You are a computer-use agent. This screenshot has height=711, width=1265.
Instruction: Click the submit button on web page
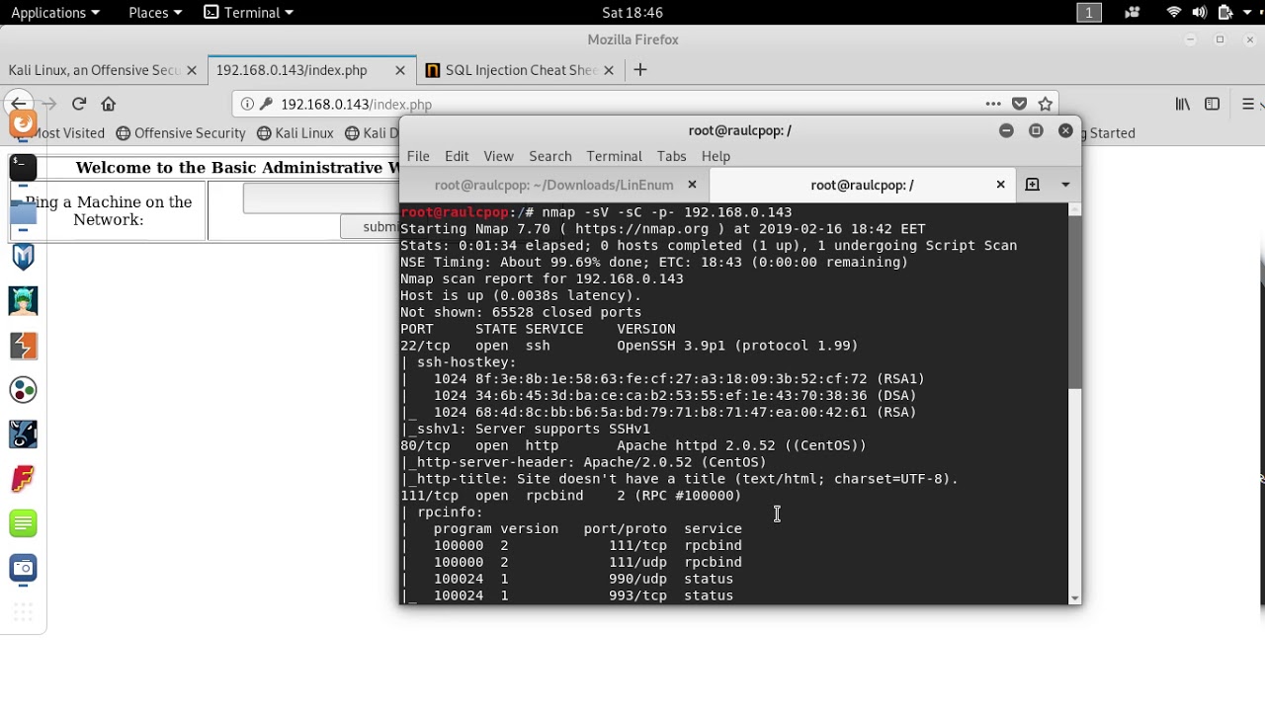click(x=370, y=226)
